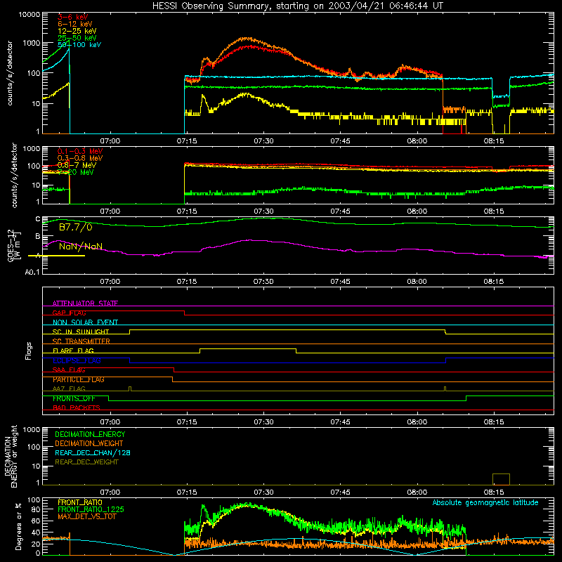Click the 7-20 MeV legend entry
This screenshot has height=562, width=562.
coord(75,172)
